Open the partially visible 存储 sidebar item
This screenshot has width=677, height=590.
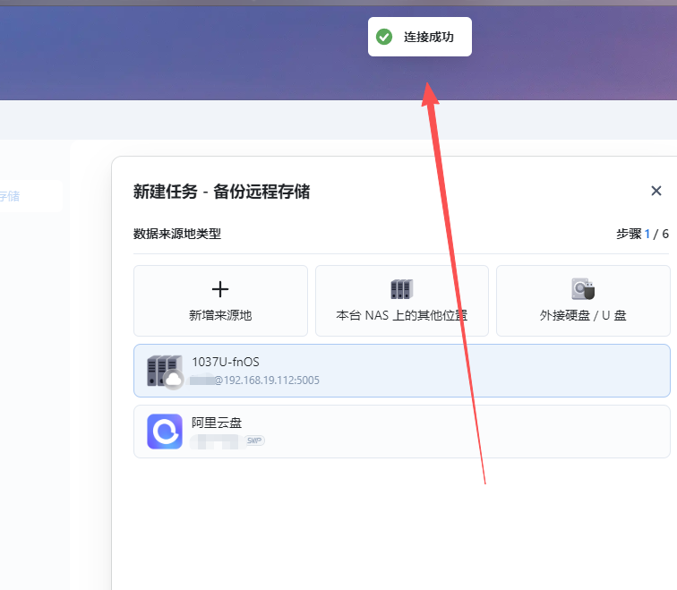[x=30, y=196]
